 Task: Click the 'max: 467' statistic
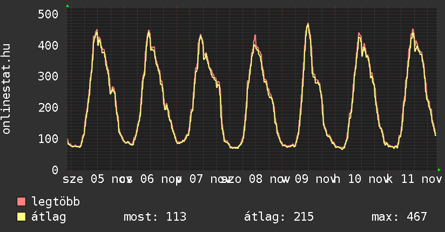tap(399, 217)
